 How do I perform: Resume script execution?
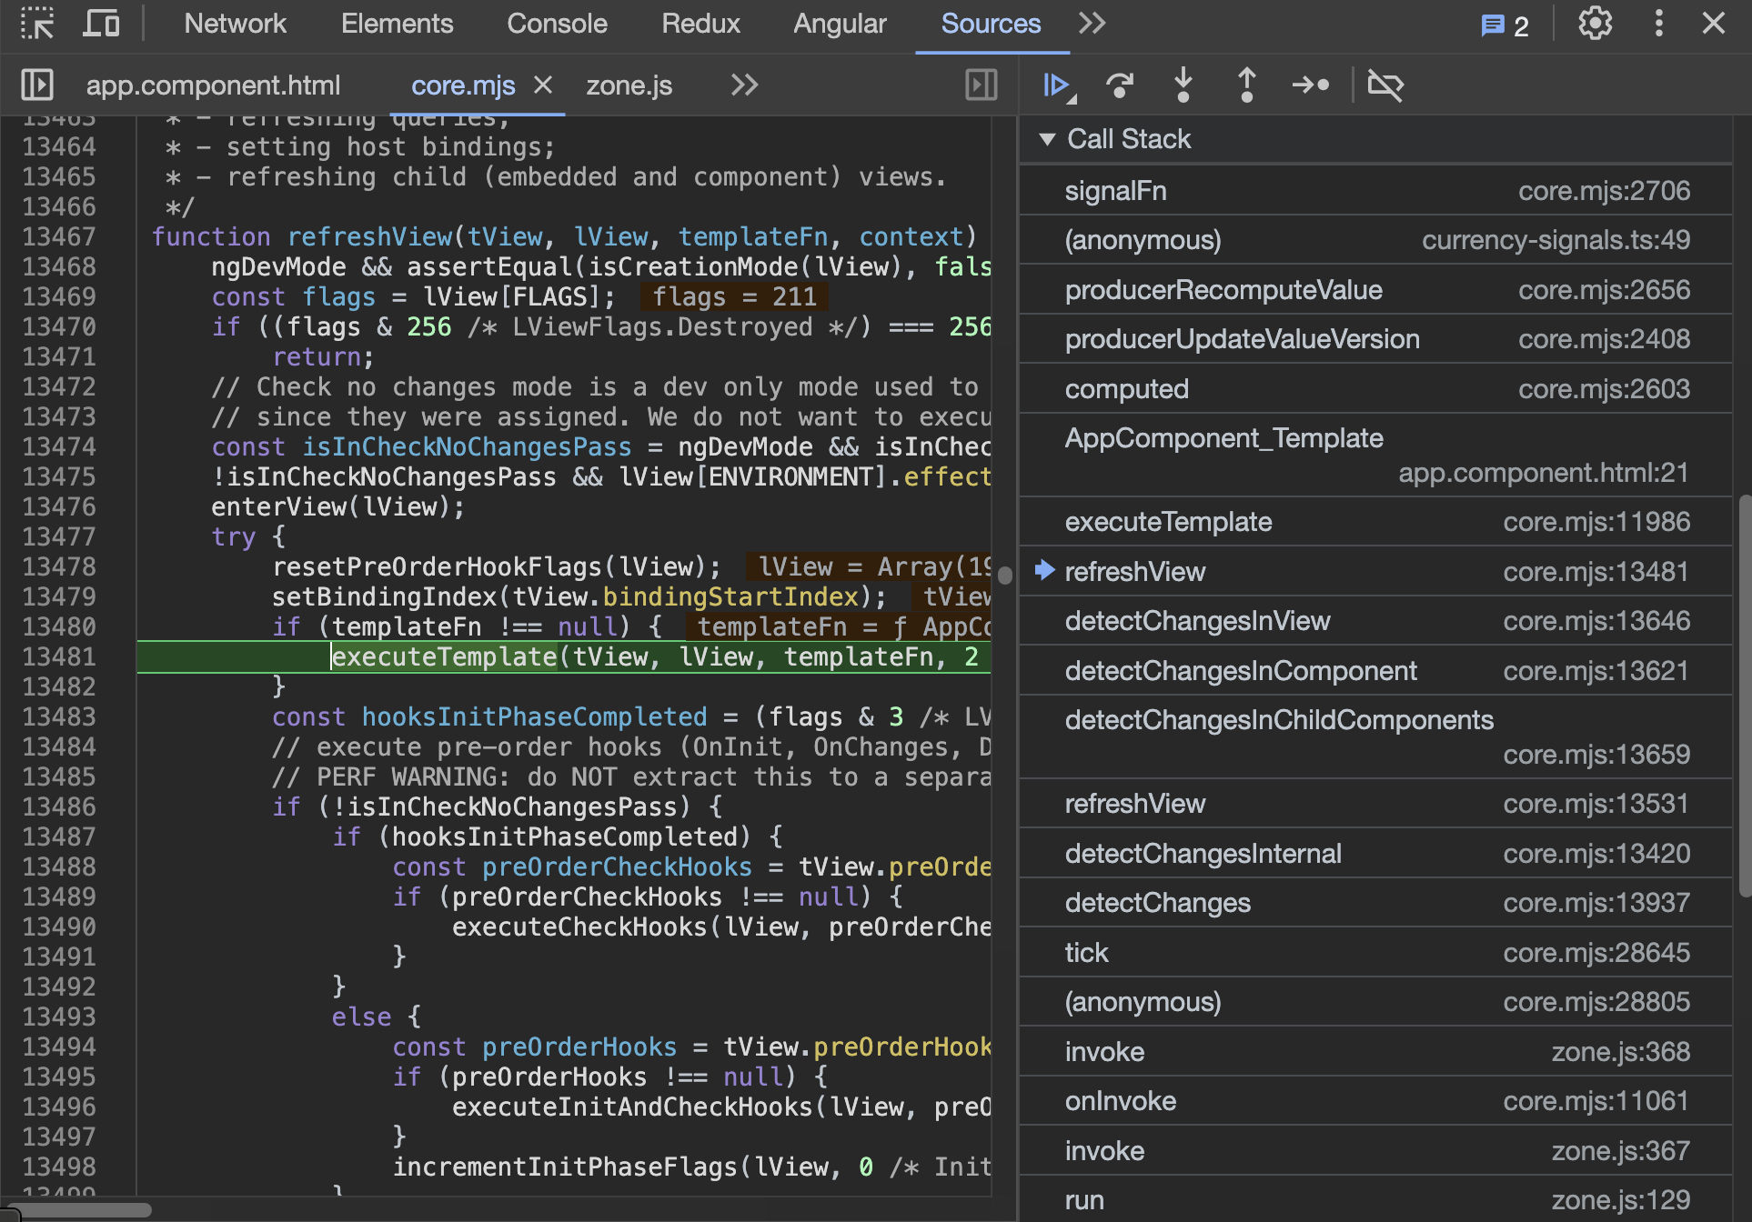click(1057, 85)
